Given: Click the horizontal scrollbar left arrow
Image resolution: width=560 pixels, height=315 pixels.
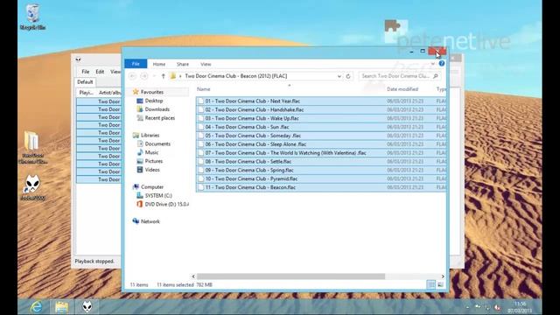Looking at the screenshot, I should tap(193, 276).
